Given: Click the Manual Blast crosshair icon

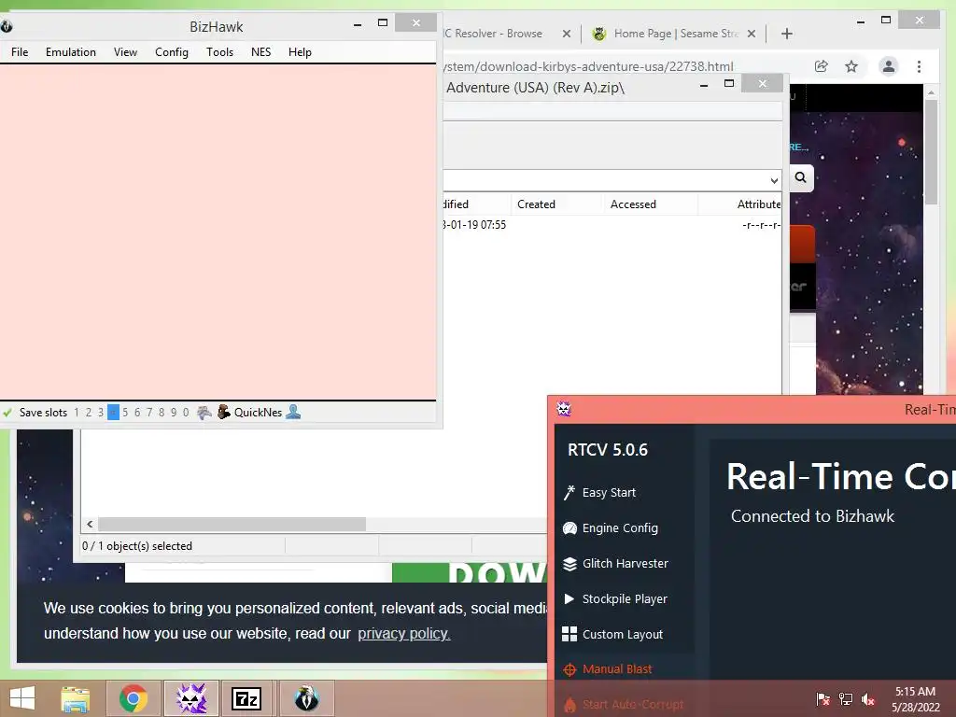Looking at the screenshot, I should [x=569, y=669].
